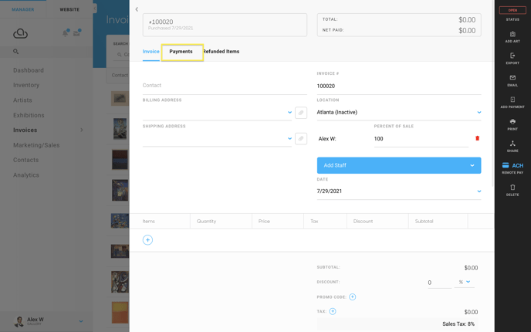Expand the shipping address dropdown

pos(289,138)
